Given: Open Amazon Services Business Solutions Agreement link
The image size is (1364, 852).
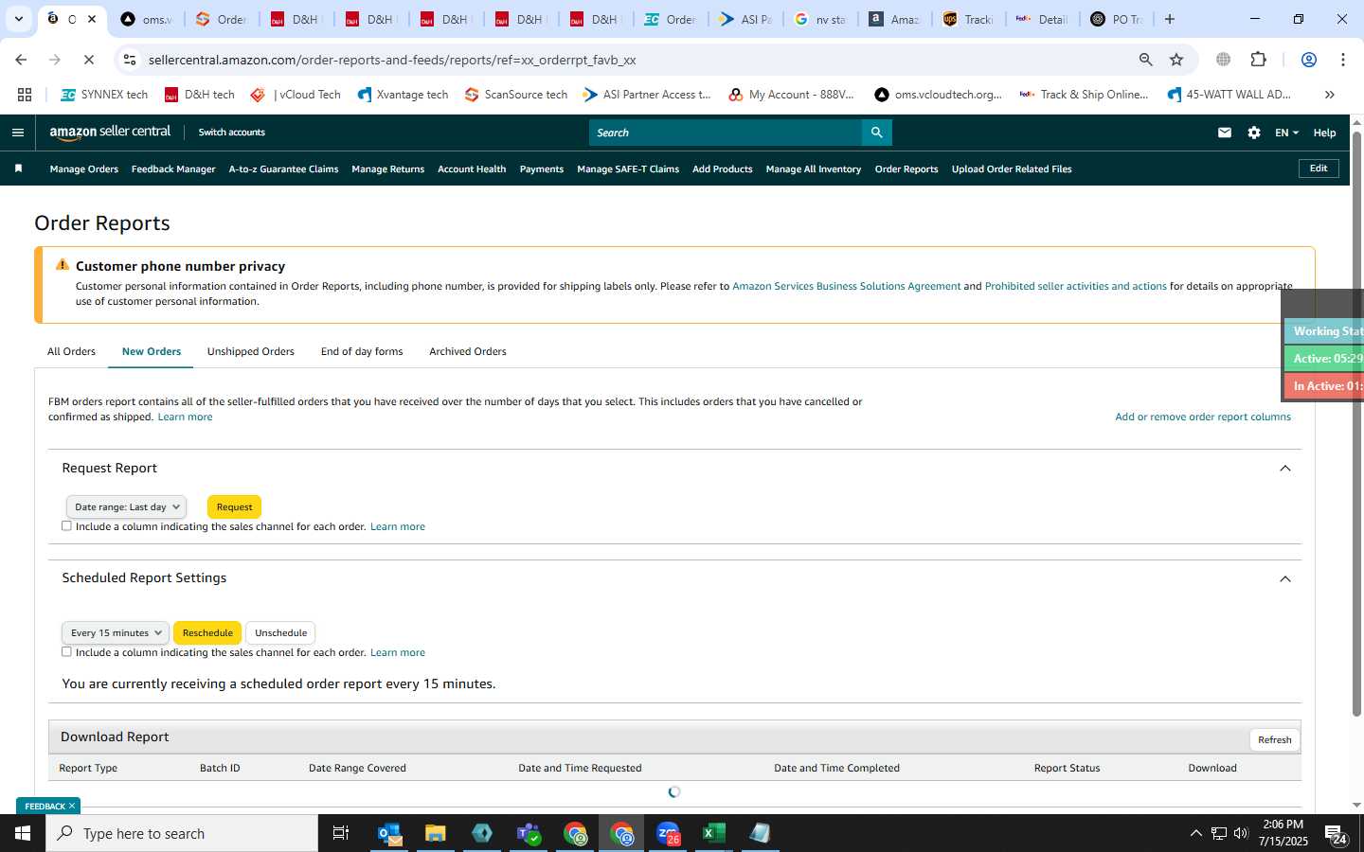Looking at the screenshot, I should [x=846, y=286].
